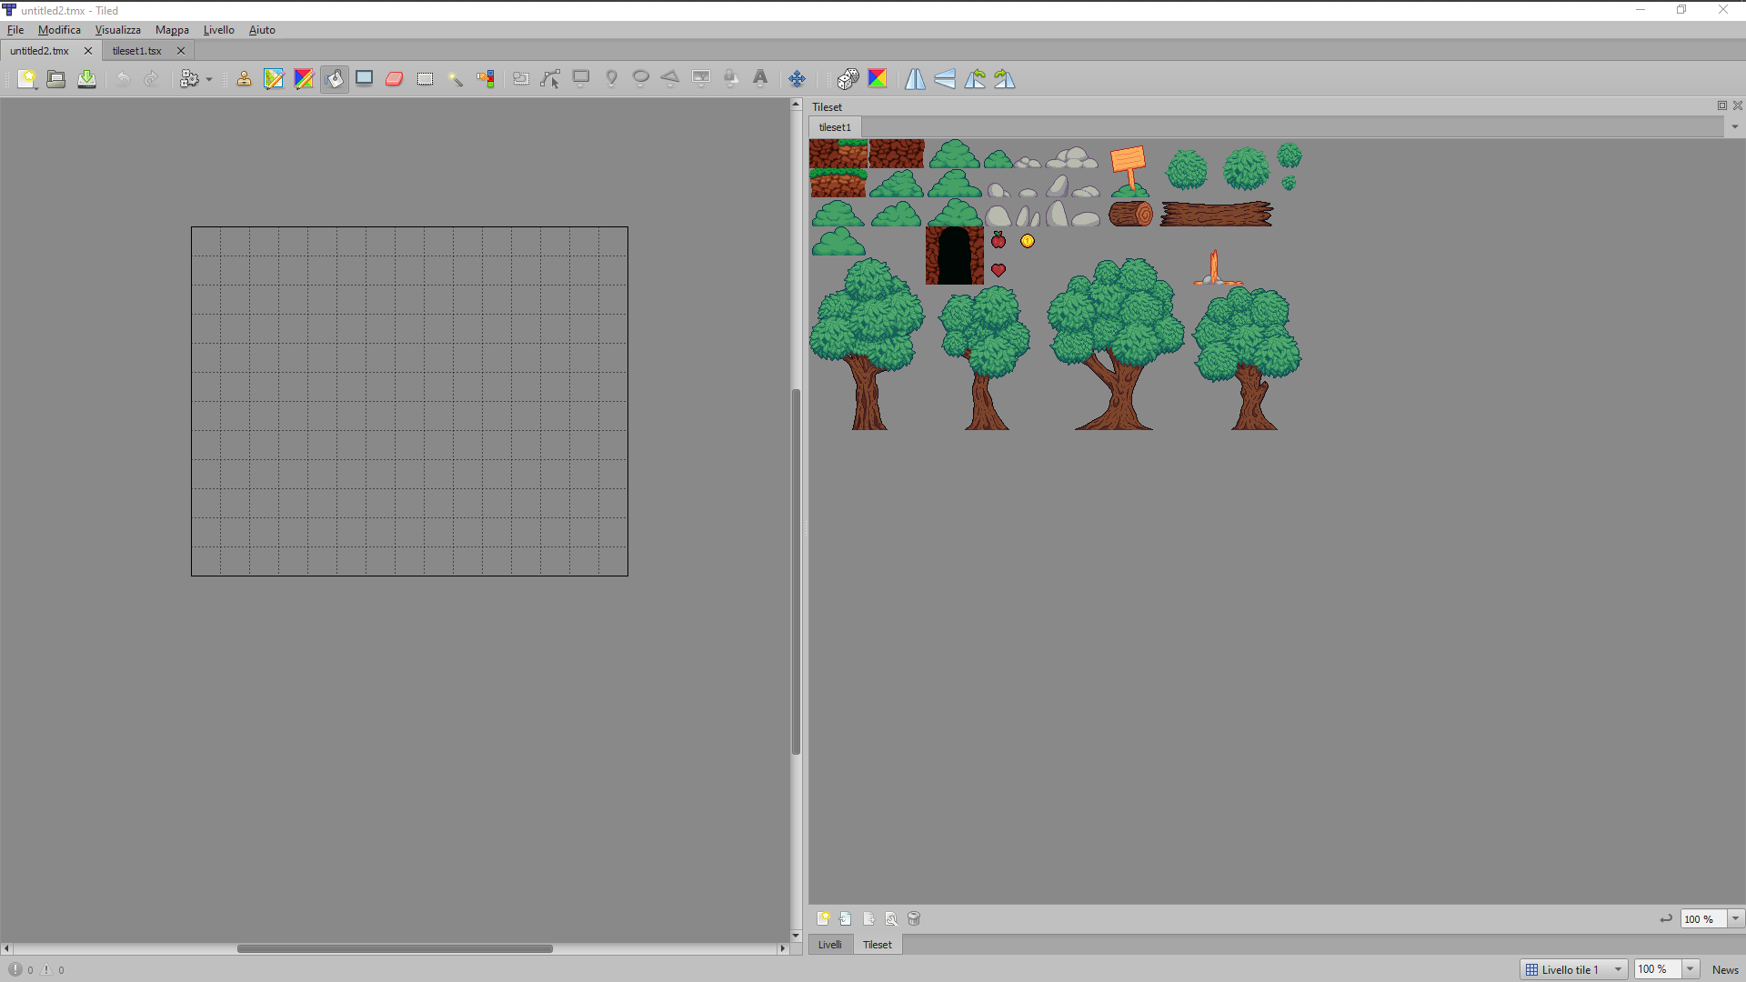Choose the Rectangular Selection tool

[x=425, y=79]
